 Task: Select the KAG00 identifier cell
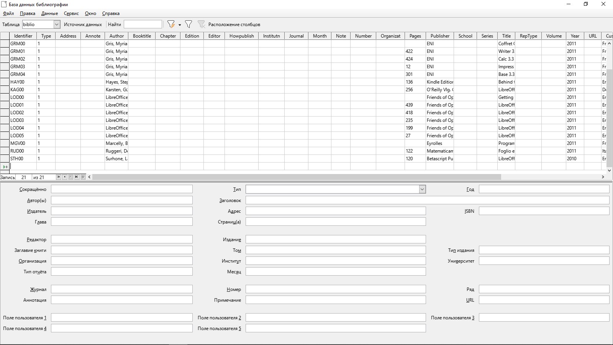click(x=23, y=90)
